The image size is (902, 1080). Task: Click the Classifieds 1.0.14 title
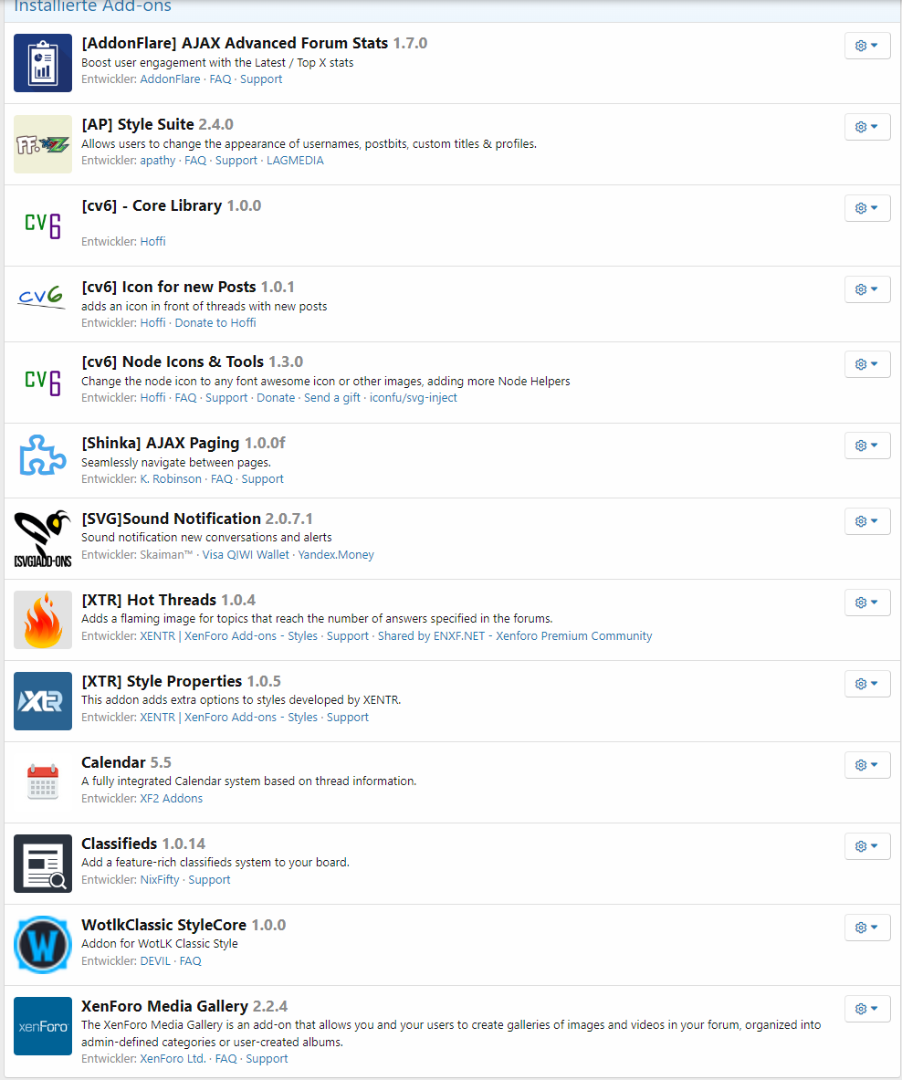(143, 844)
